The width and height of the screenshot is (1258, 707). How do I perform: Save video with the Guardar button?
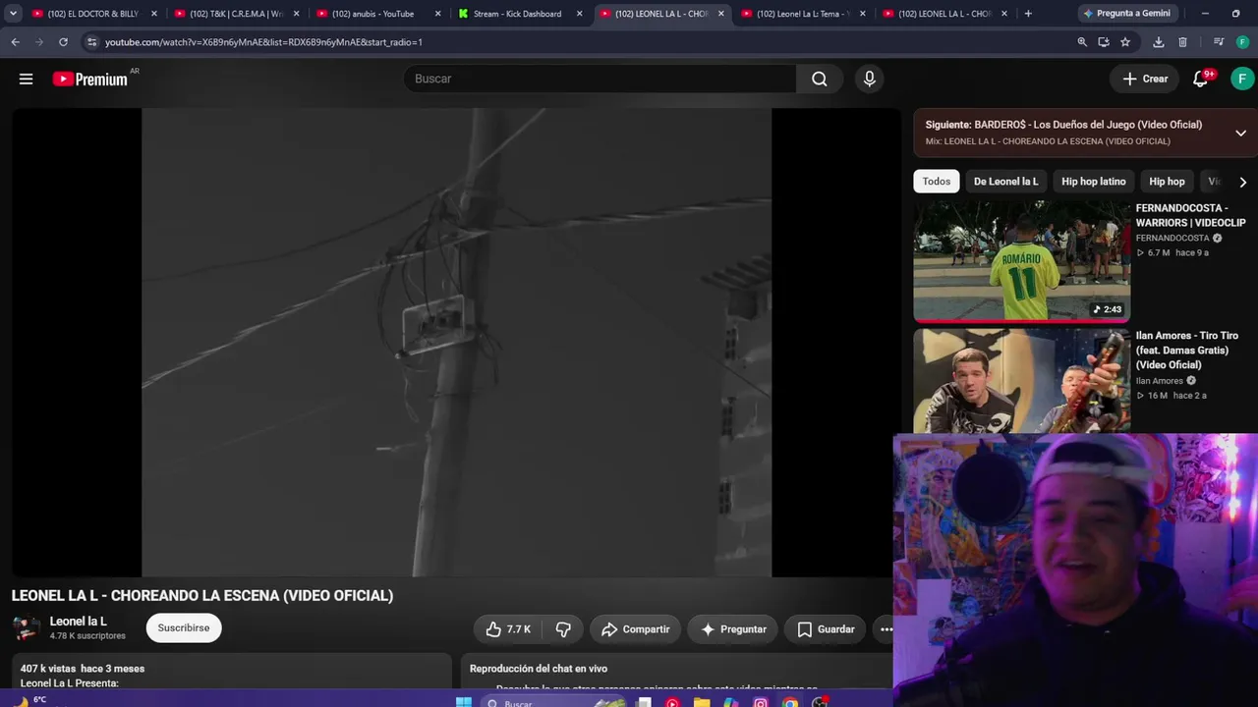point(826,629)
